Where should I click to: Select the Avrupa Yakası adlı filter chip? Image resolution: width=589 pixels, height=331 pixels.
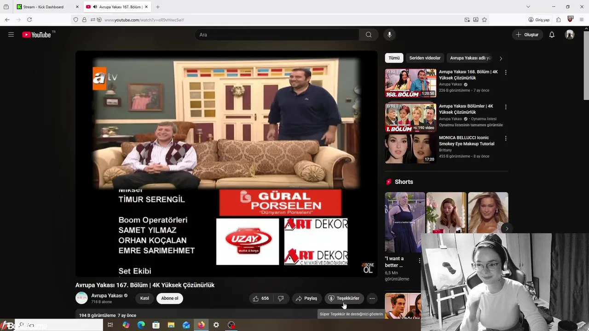(x=470, y=58)
